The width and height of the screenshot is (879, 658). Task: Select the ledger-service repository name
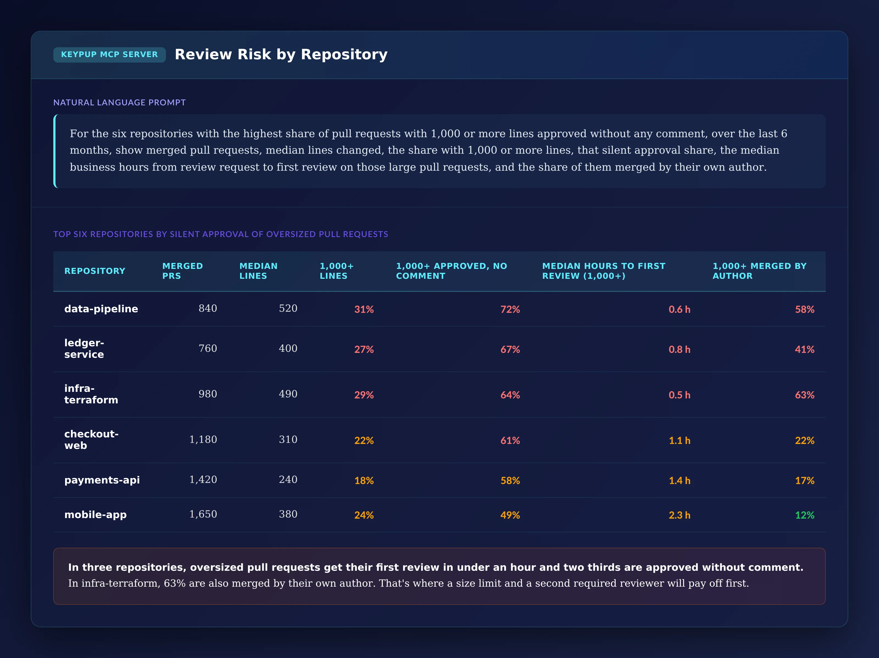(x=84, y=348)
